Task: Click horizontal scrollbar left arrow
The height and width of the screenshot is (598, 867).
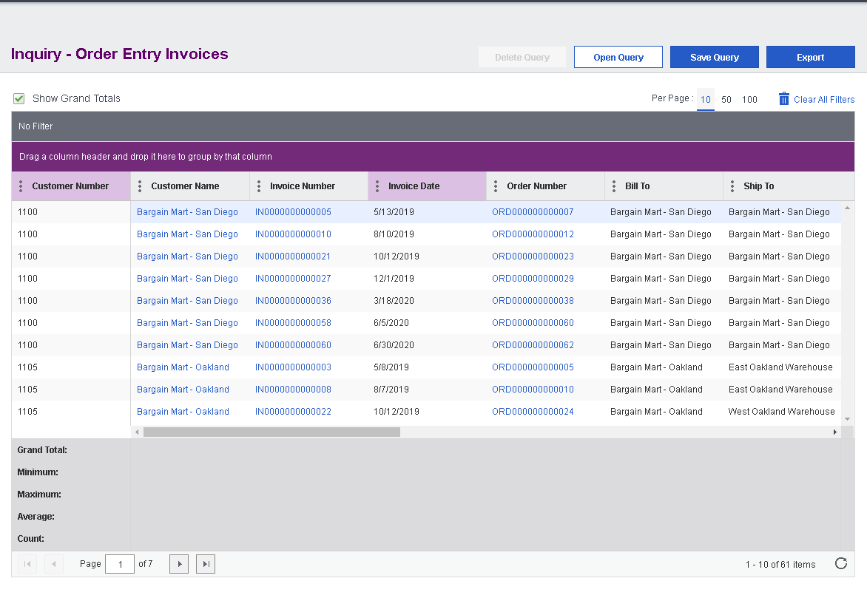Action: pos(137,432)
